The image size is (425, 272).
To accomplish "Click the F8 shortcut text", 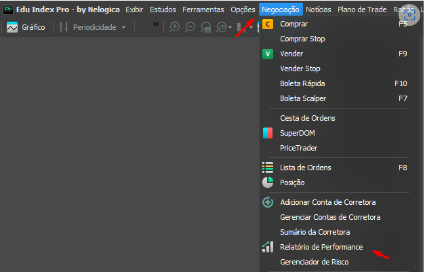I will 403,168.
